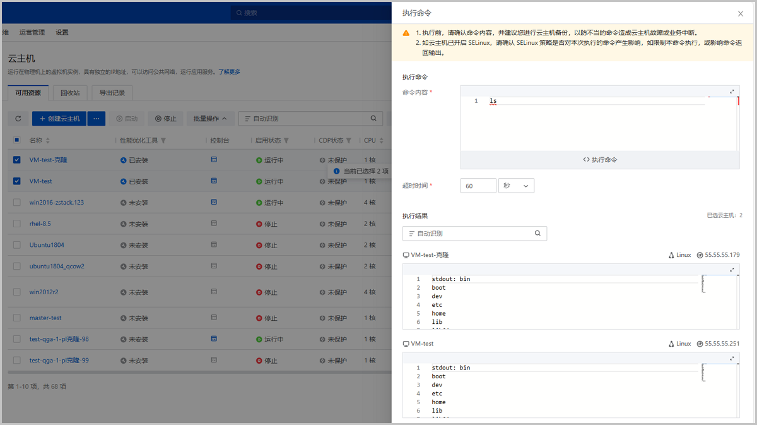Open the timeout unit 秒 dropdown
This screenshot has width=757, height=425.
pos(516,186)
